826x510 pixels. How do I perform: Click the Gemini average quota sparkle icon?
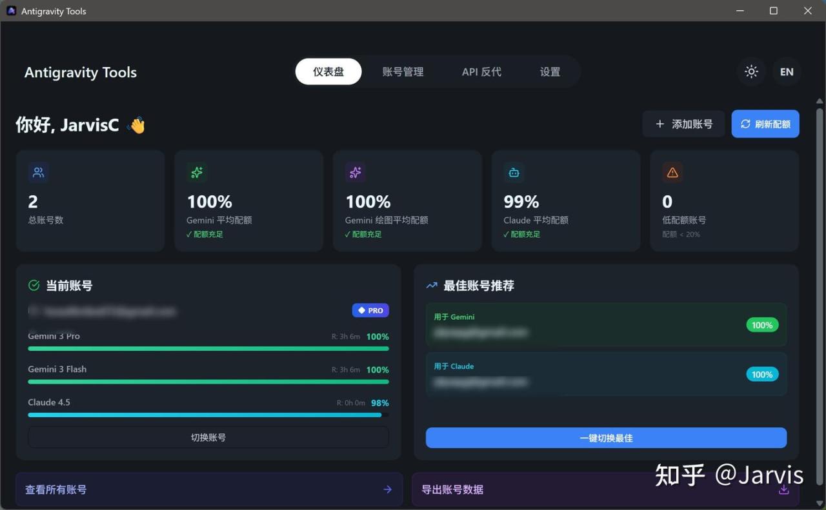click(197, 172)
